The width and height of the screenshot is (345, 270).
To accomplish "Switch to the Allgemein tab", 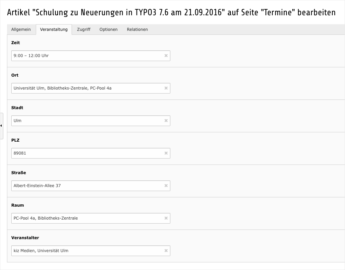I will point(21,30).
